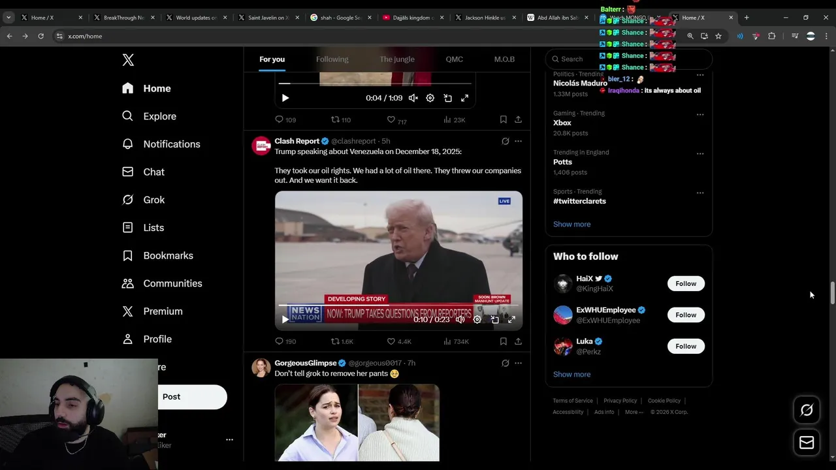836x470 pixels.
Task: Bookmark the Clash Report post
Action: [503, 341]
